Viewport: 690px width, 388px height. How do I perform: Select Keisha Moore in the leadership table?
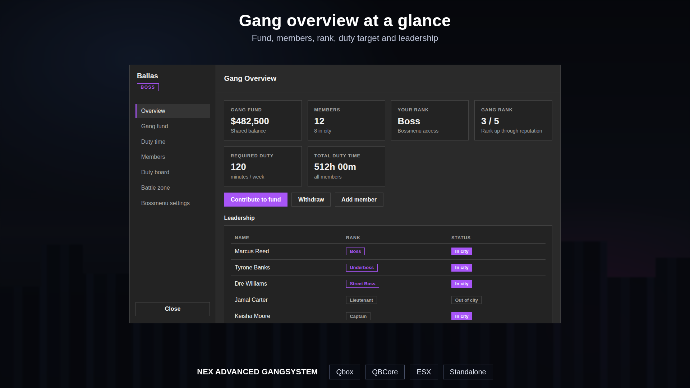[388, 316]
